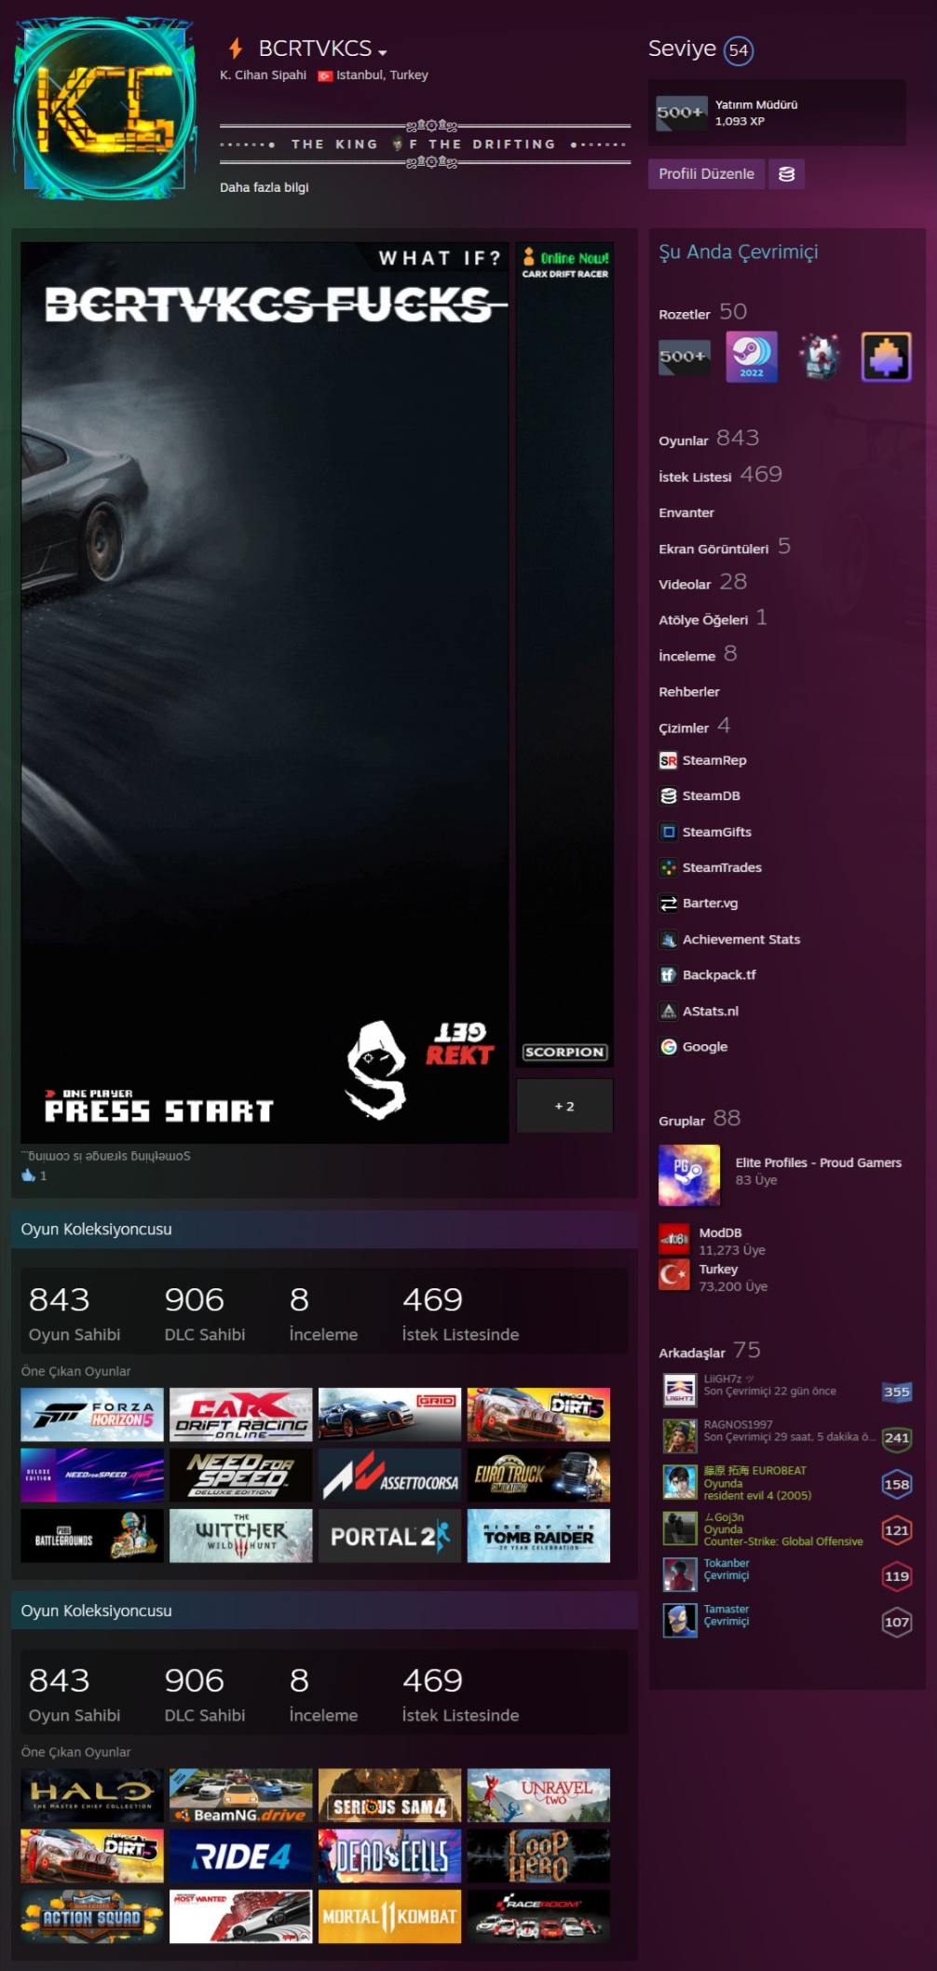Open the AStats.nl link icon

pos(668,1012)
